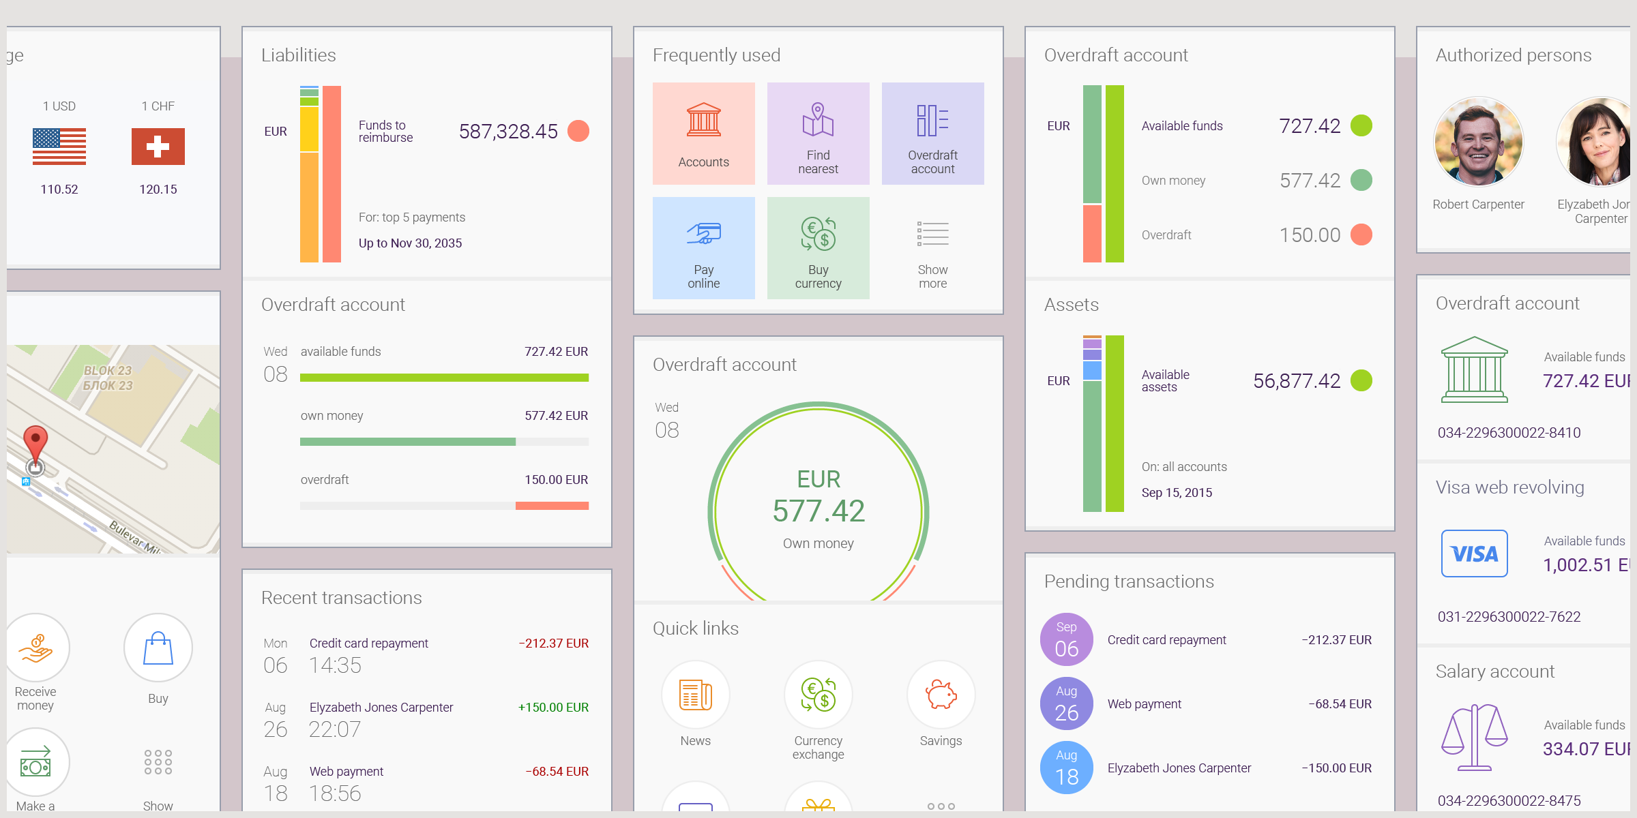Click the available funds green progress bar
Image resolution: width=1637 pixels, height=818 pixels.
(x=443, y=378)
